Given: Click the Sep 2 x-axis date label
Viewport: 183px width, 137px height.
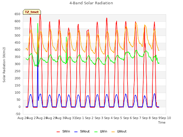Looking at the screenshot, I should coord(89,118).
